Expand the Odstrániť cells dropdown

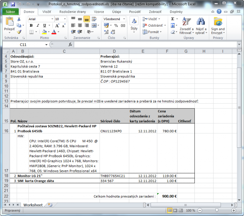165,26
